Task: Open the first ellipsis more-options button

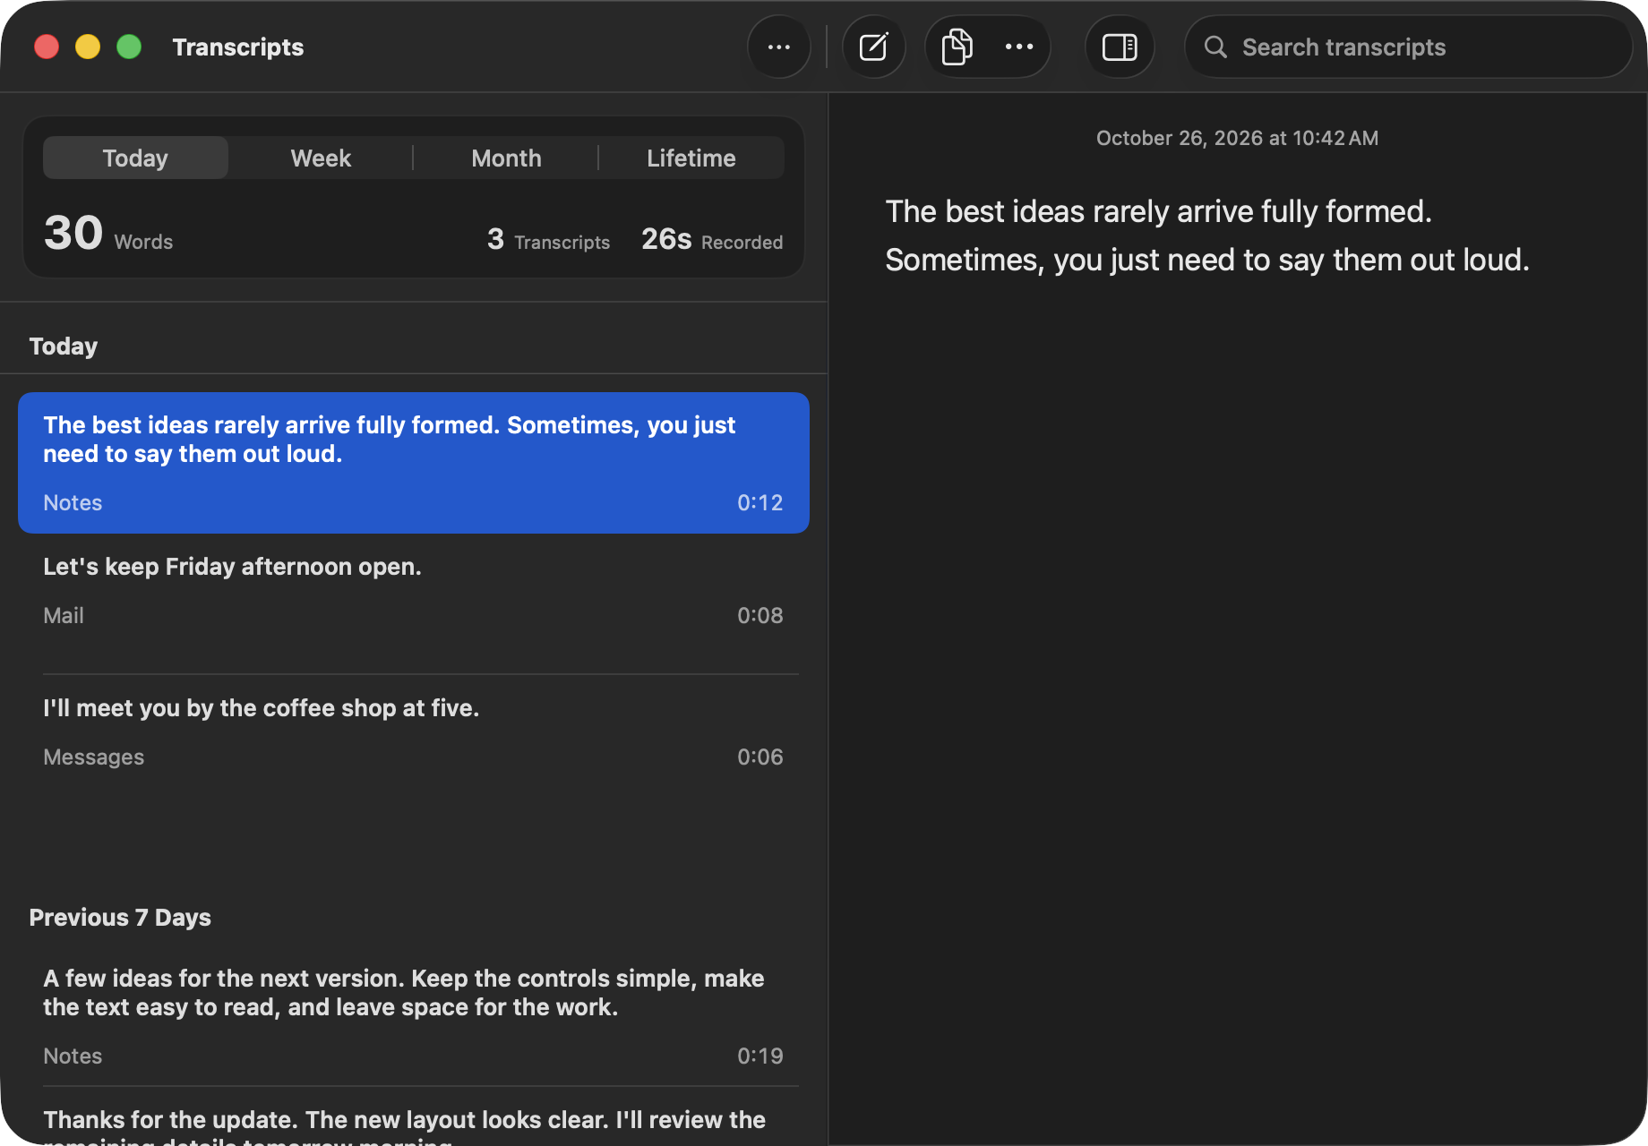Action: click(779, 47)
